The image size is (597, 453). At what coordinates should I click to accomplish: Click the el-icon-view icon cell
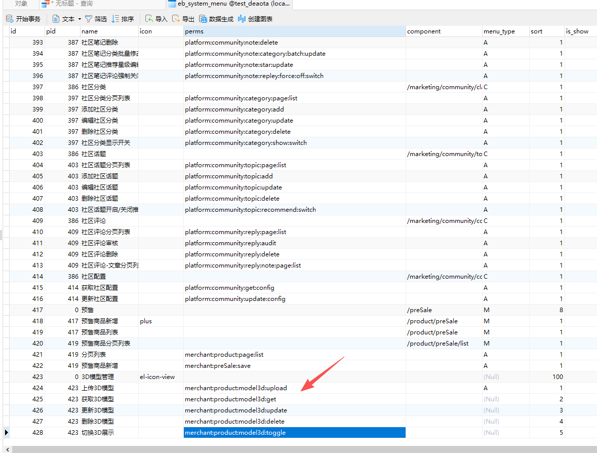pos(161,377)
